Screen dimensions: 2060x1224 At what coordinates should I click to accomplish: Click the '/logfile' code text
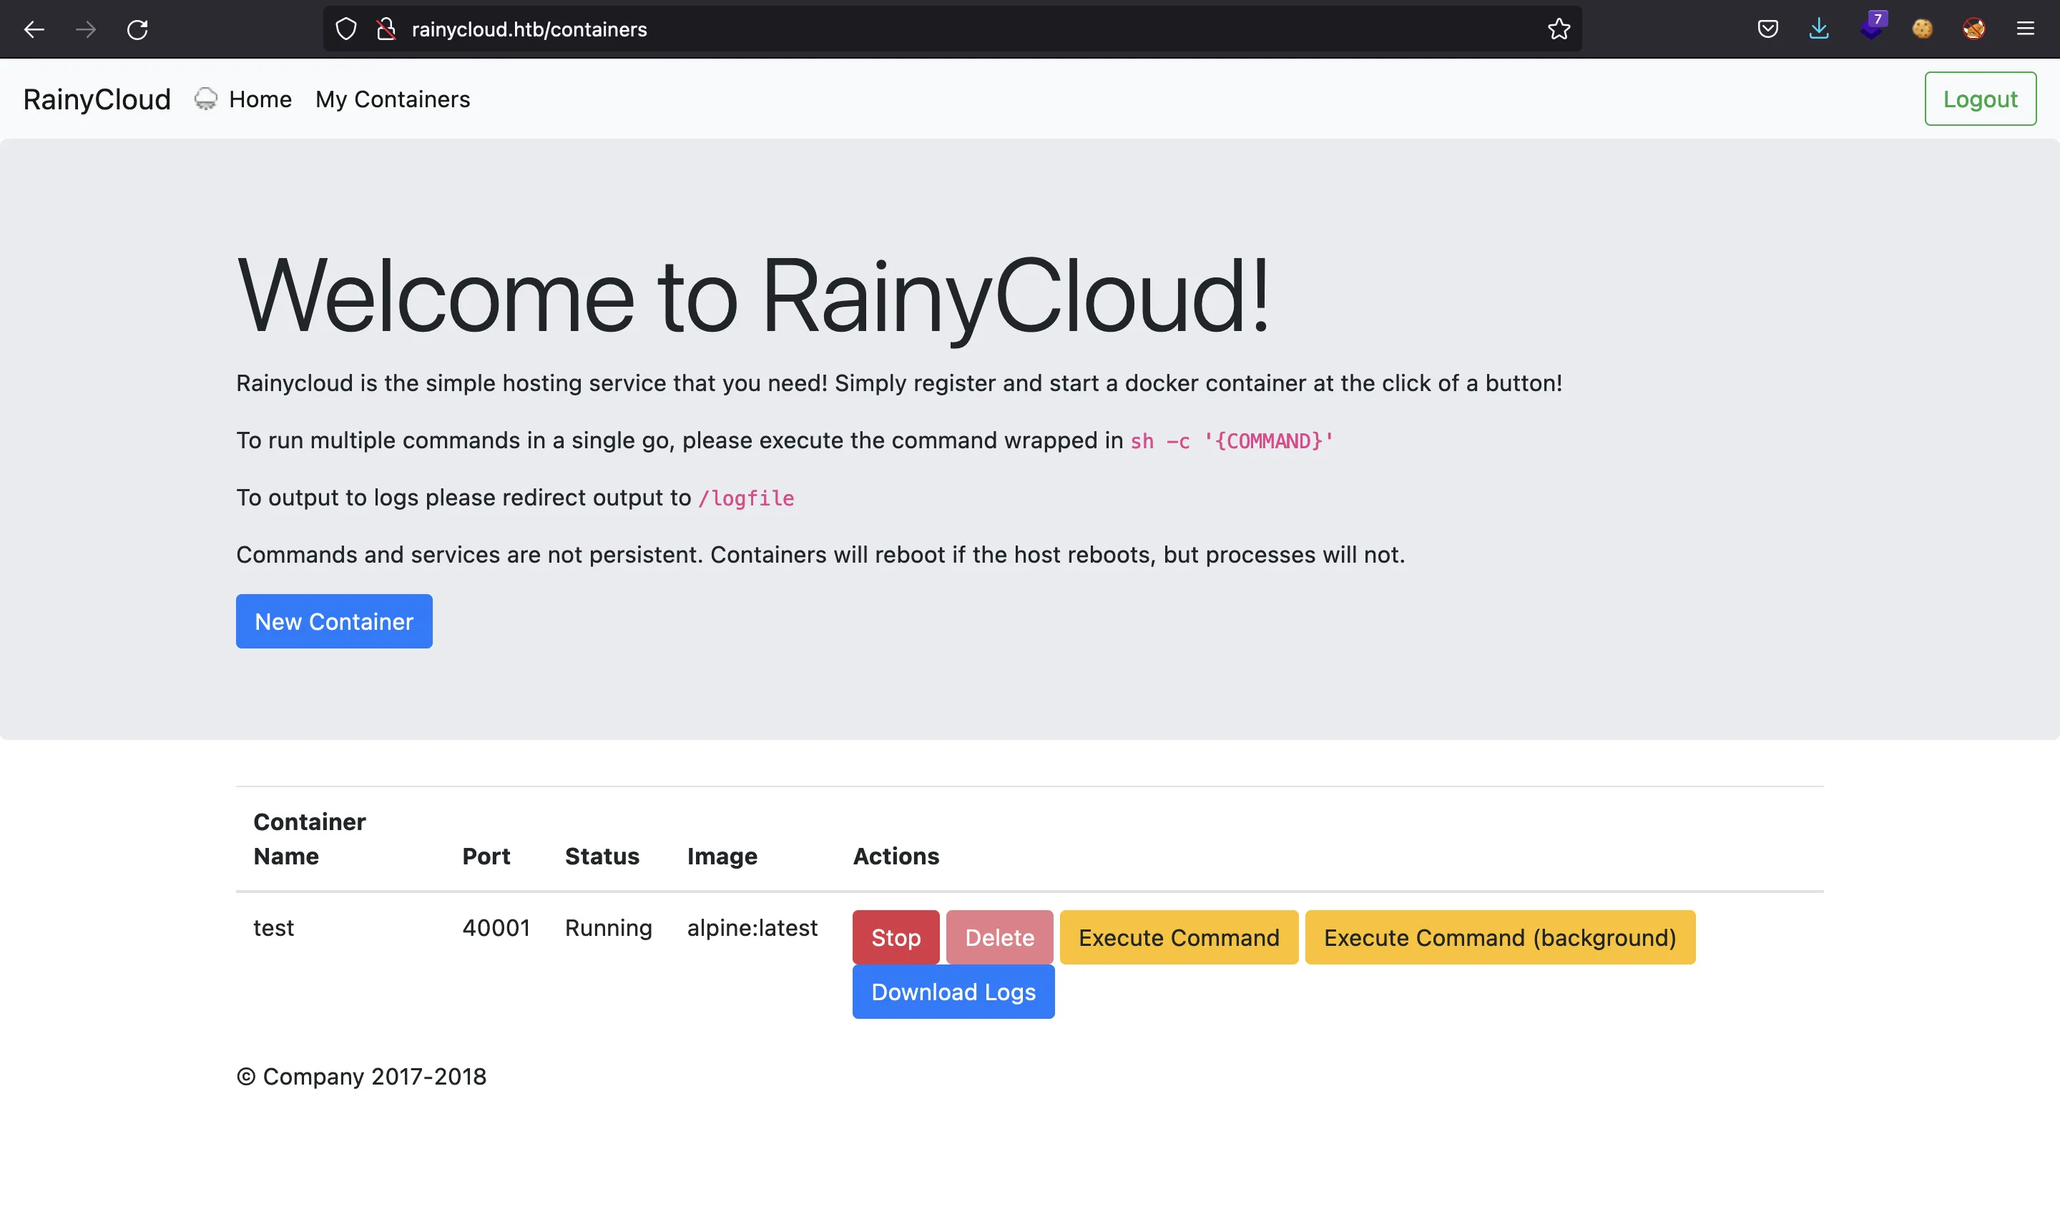[x=746, y=498]
